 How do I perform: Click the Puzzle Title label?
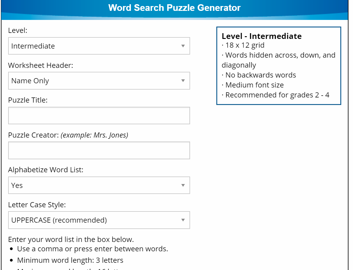coord(28,100)
